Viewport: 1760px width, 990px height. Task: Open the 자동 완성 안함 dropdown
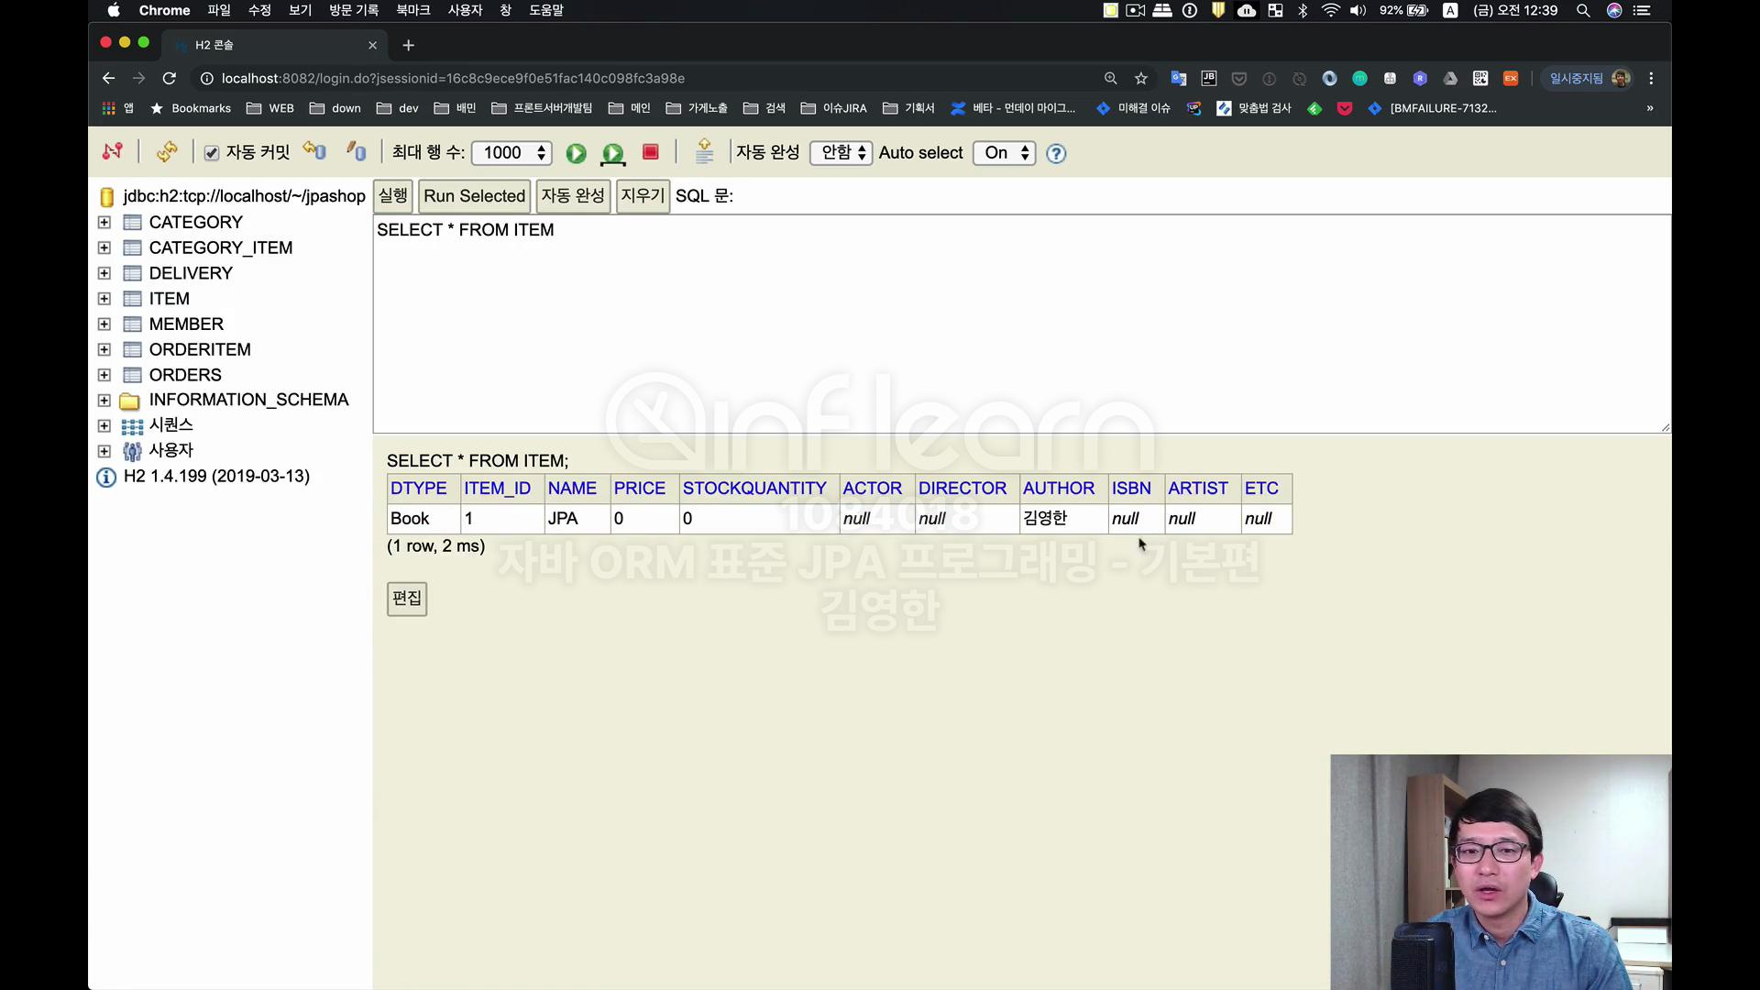(x=841, y=153)
